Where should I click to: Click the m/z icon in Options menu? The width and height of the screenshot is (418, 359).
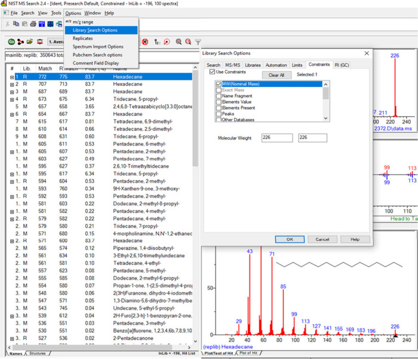68,21
